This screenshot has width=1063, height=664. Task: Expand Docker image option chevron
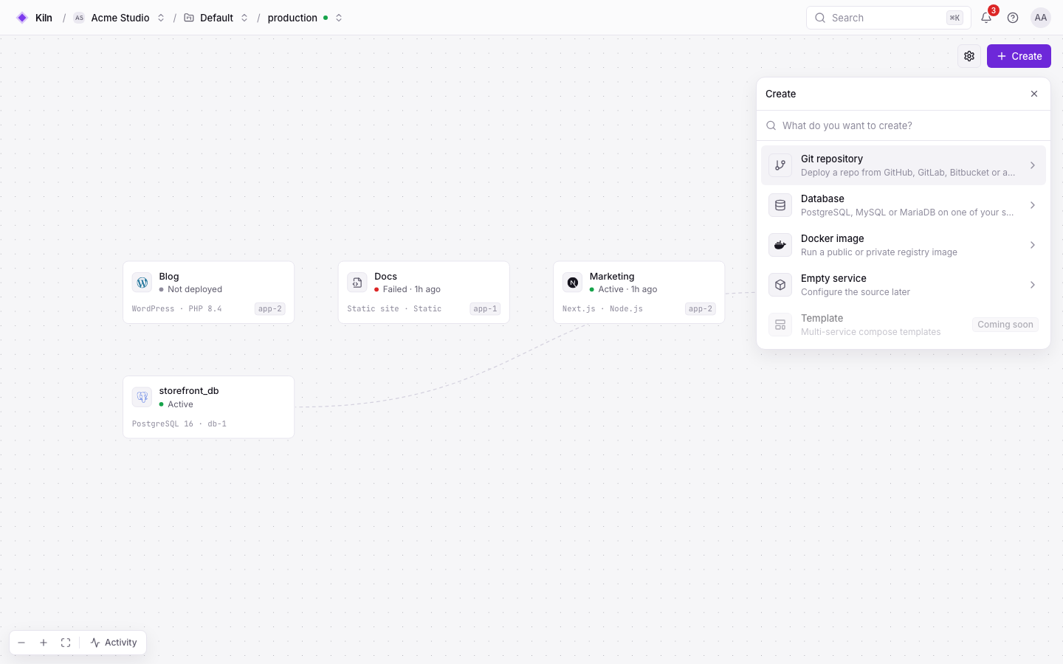pyautogui.click(x=1033, y=245)
